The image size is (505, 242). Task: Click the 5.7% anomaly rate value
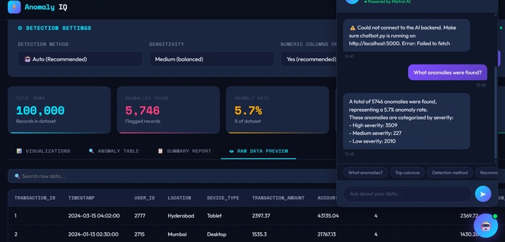[248, 110]
